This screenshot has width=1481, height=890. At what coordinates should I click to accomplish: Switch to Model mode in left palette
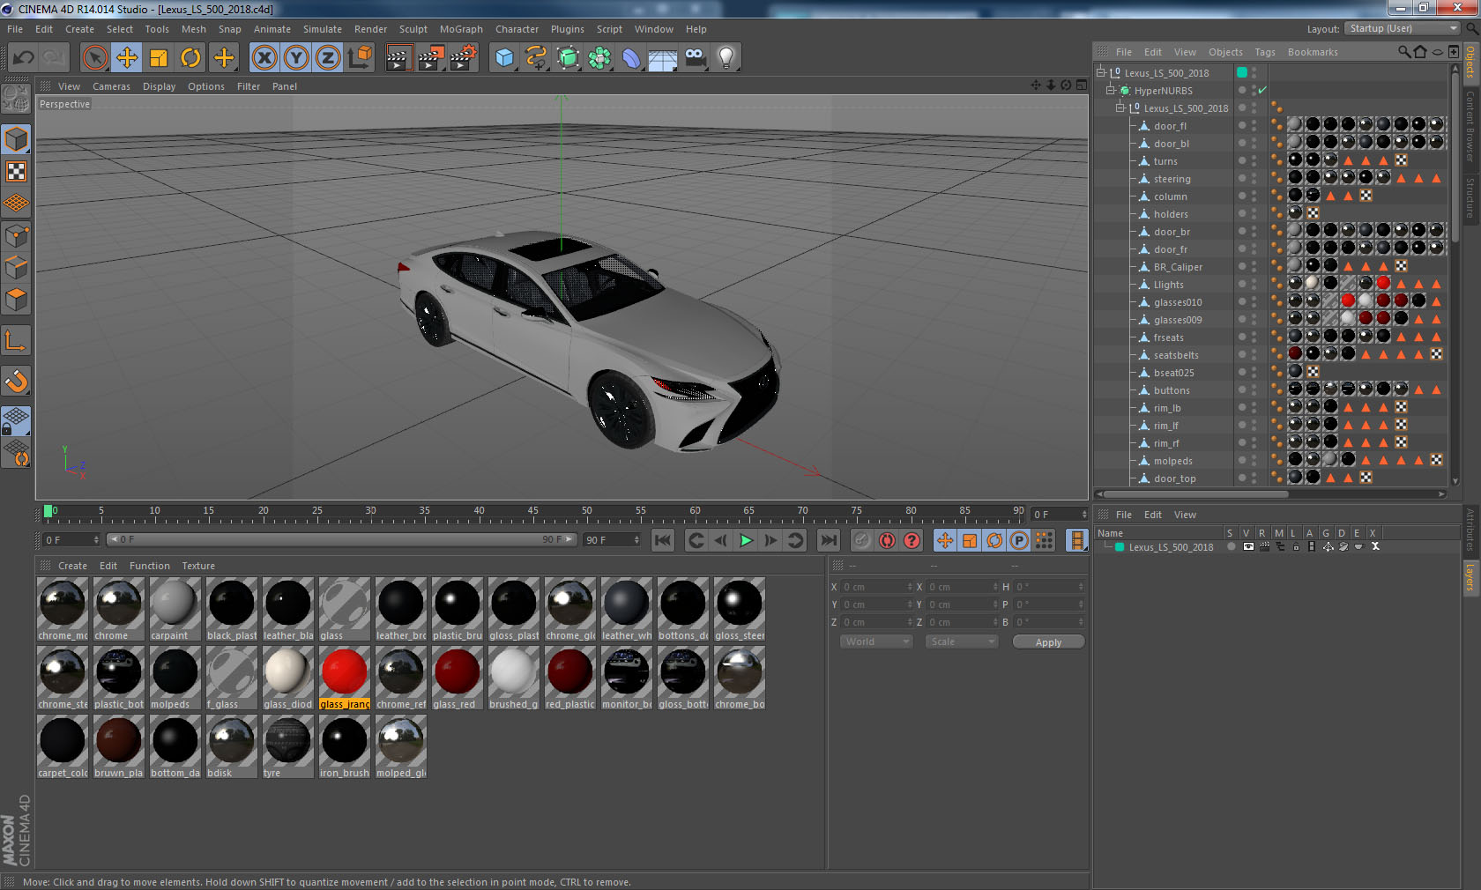pos(17,139)
